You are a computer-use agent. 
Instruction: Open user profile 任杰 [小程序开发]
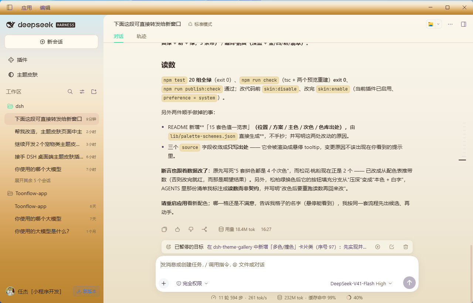(x=34, y=291)
